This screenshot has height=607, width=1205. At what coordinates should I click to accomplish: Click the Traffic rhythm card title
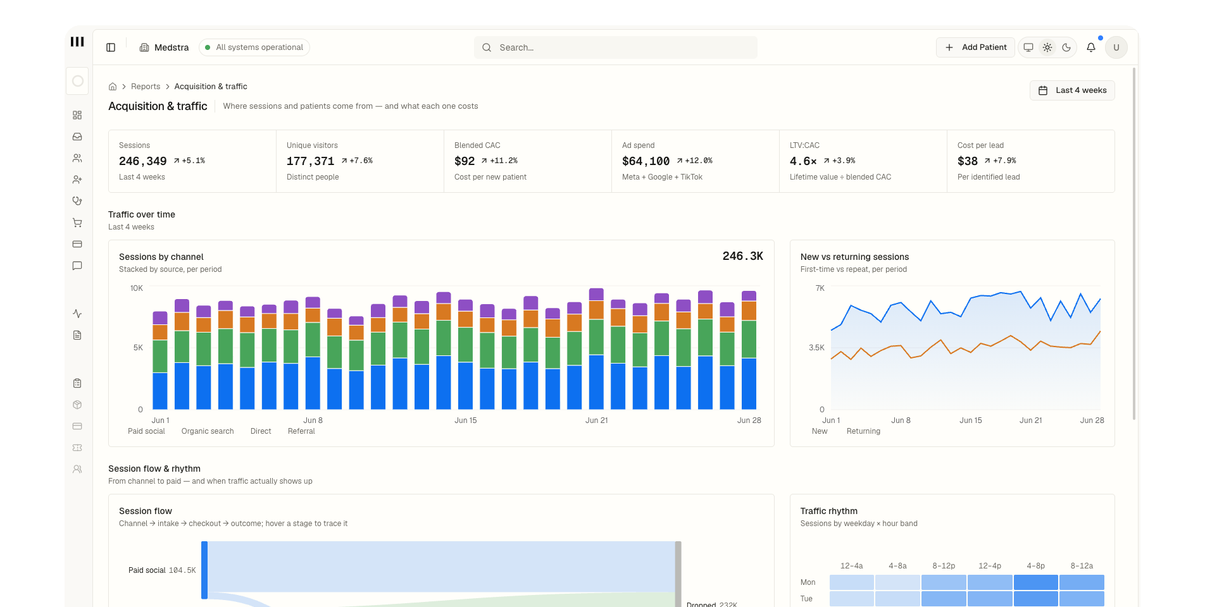(829, 511)
